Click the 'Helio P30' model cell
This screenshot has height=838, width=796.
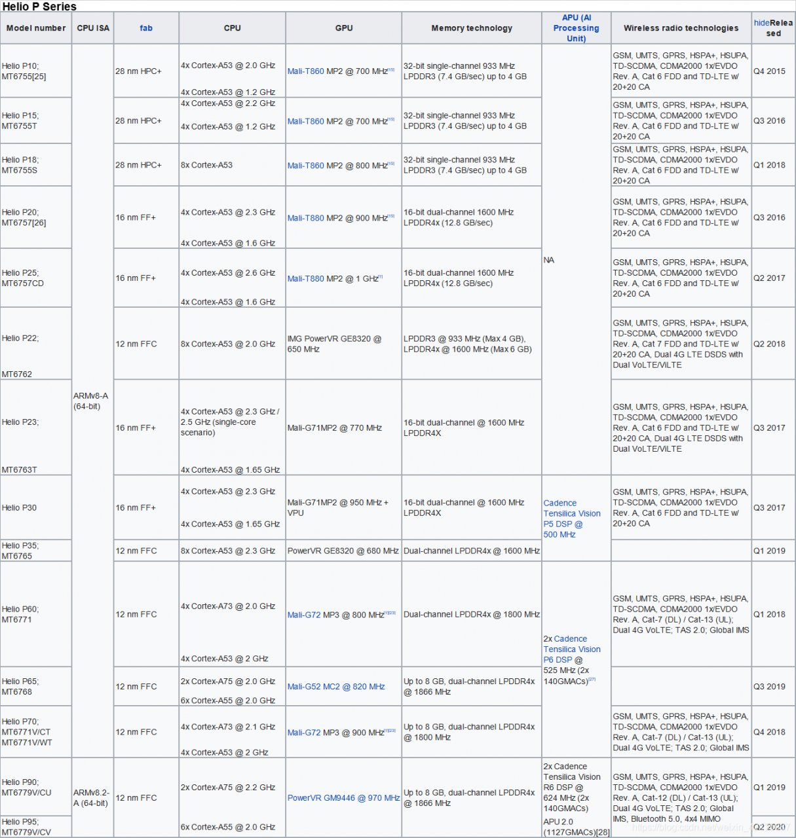(x=36, y=507)
